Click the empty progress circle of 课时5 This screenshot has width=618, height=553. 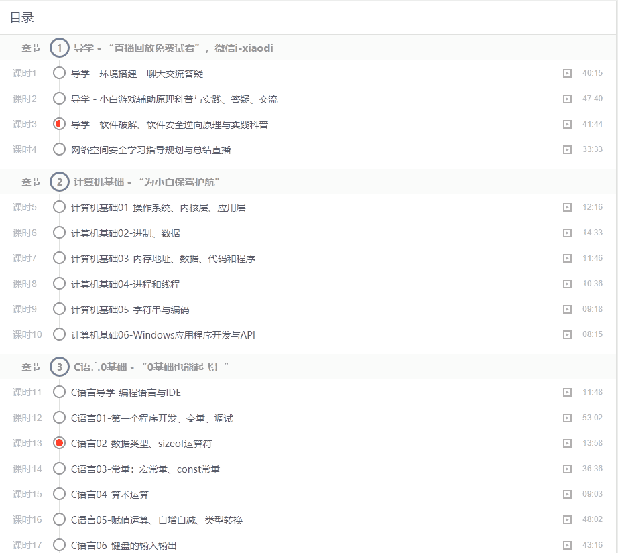coord(58,206)
